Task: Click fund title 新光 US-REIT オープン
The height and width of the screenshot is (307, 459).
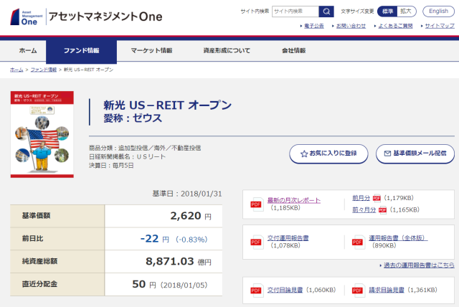Action: [x=167, y=105]
